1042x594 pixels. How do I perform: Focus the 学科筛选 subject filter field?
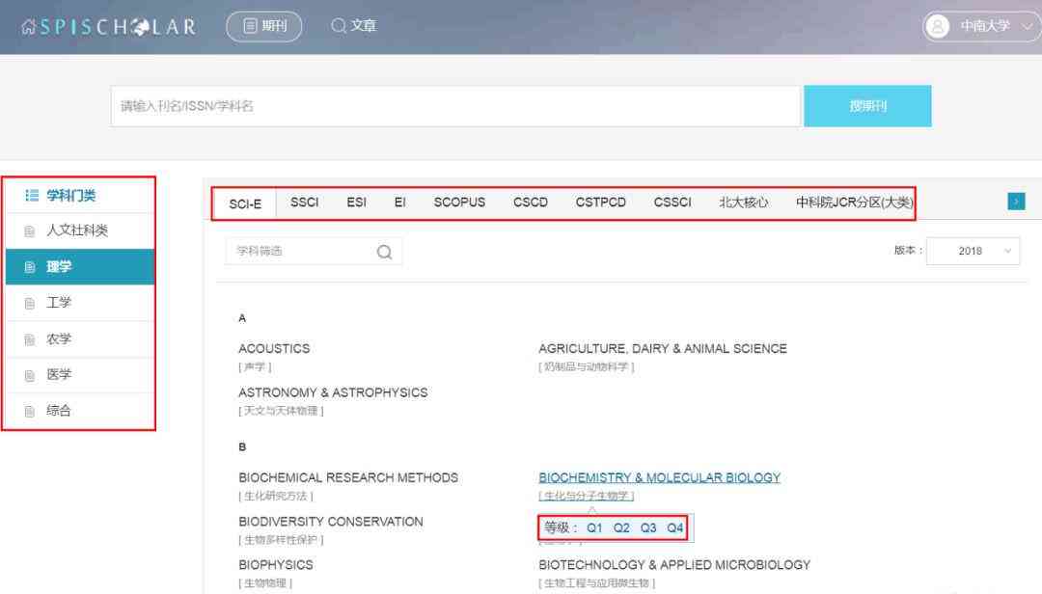(314, 251)
